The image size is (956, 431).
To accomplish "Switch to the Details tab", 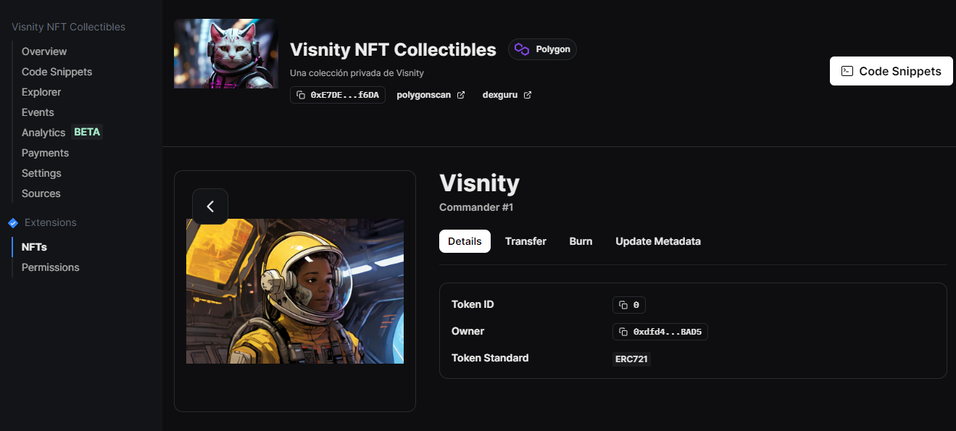I will (x=465, y=241).
